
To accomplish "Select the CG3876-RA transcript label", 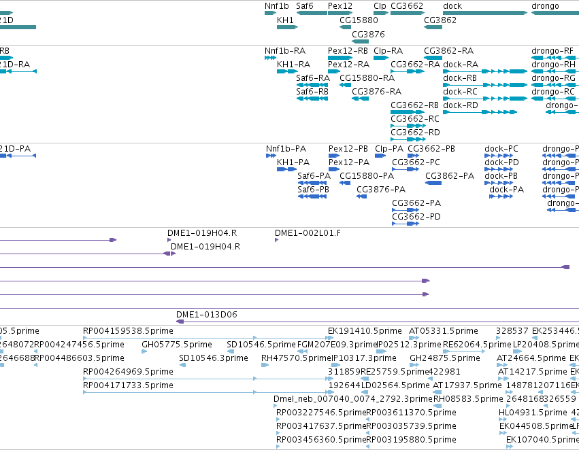I will pyautogui.click(x=377, y=92).
